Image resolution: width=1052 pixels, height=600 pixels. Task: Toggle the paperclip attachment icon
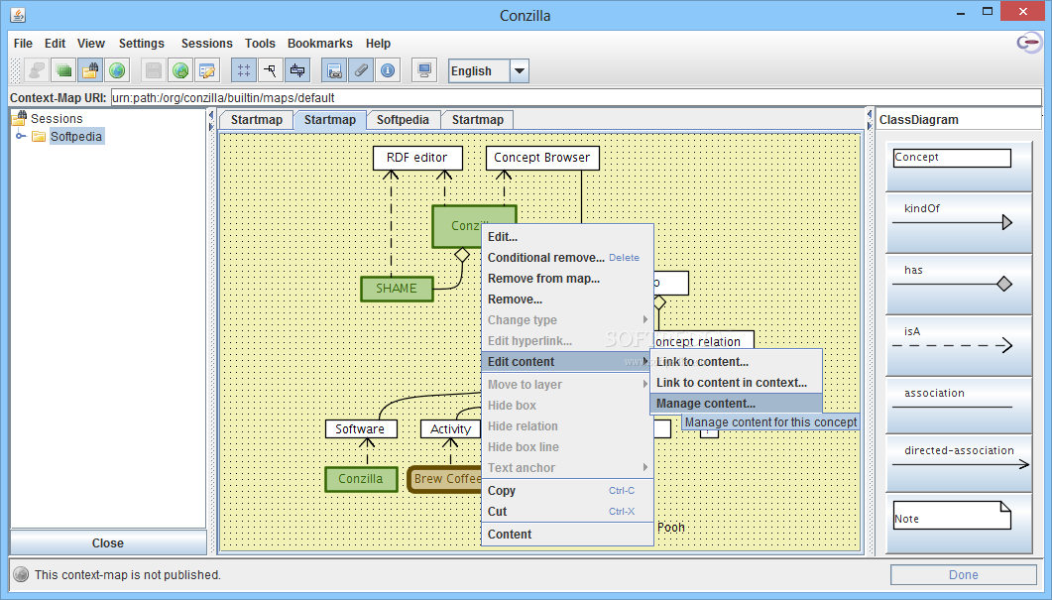(361, 70)
